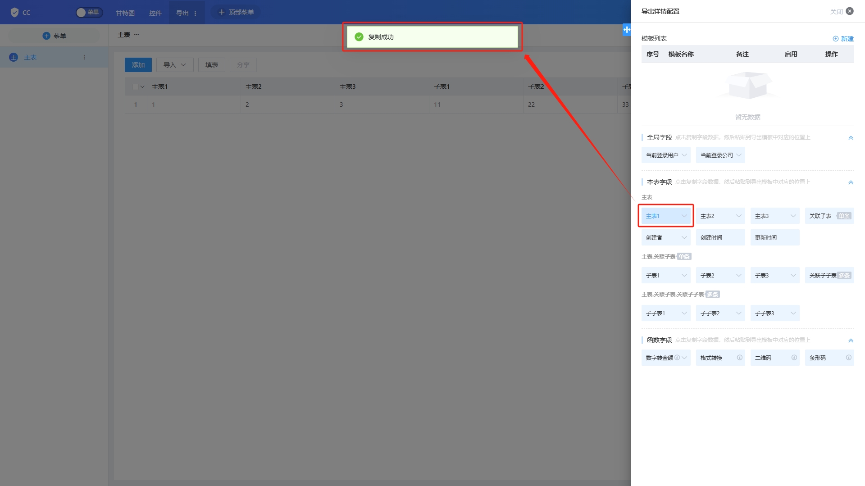Screen dimensions: 865x486
Task: Collapse the 函数字段 section
Action: pyautogui.click(x=851, y=341)
